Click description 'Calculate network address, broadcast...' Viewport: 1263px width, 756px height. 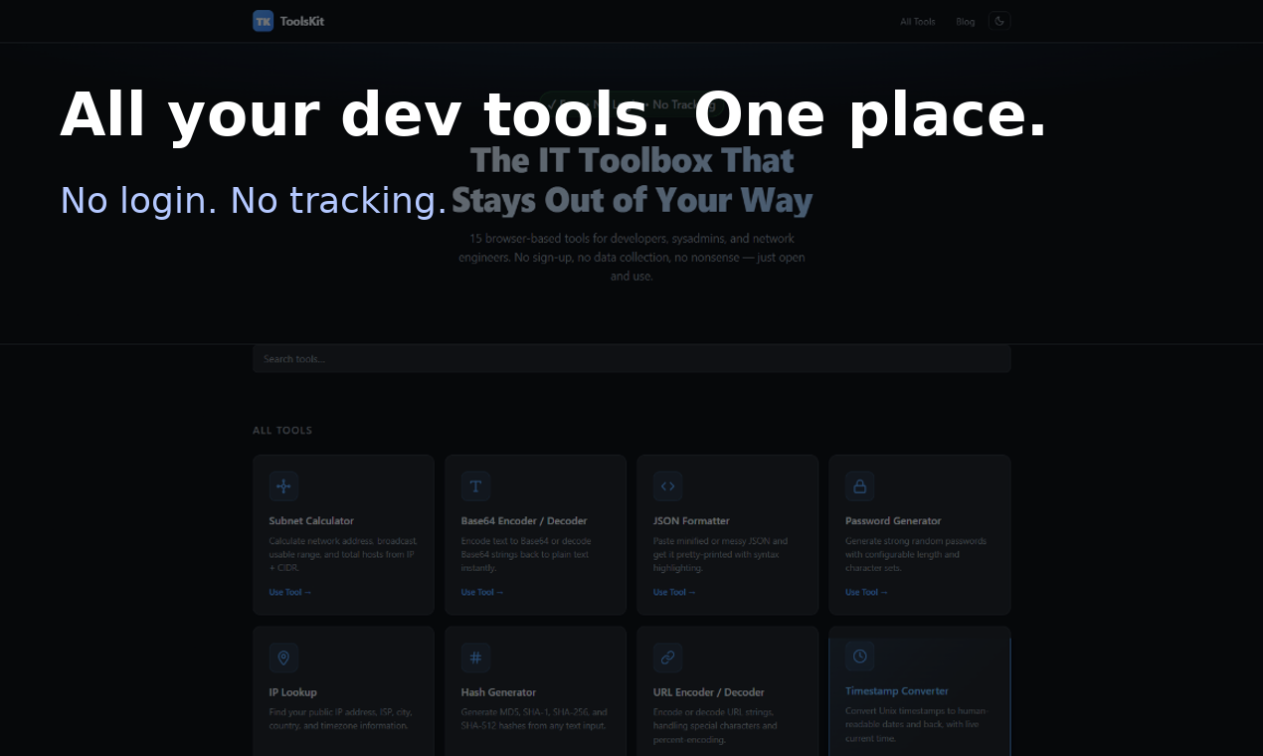(343, 555)
